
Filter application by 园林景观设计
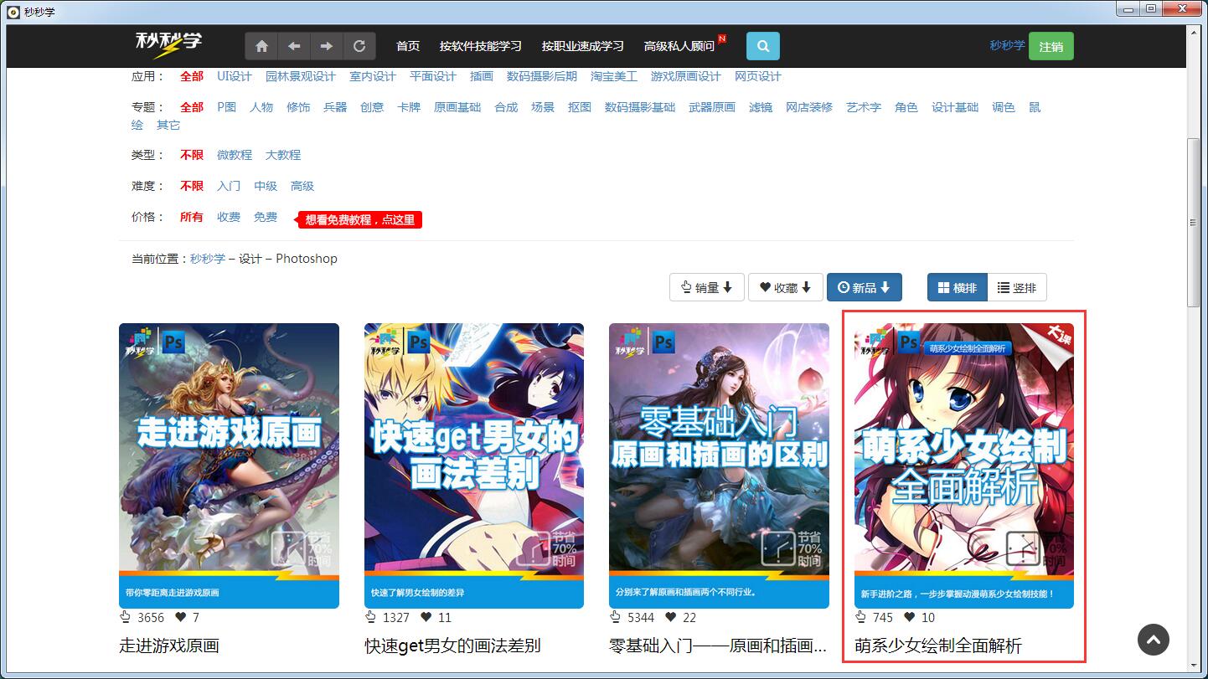pyautogui.click(x=301, y=76)
